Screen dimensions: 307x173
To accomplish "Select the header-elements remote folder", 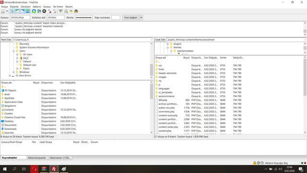I will click(x=167, y=73).
